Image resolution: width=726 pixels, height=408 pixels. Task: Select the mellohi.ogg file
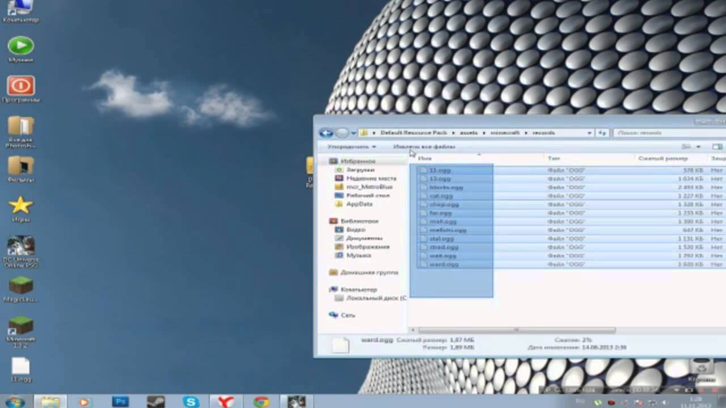click(x=448, y=230)
